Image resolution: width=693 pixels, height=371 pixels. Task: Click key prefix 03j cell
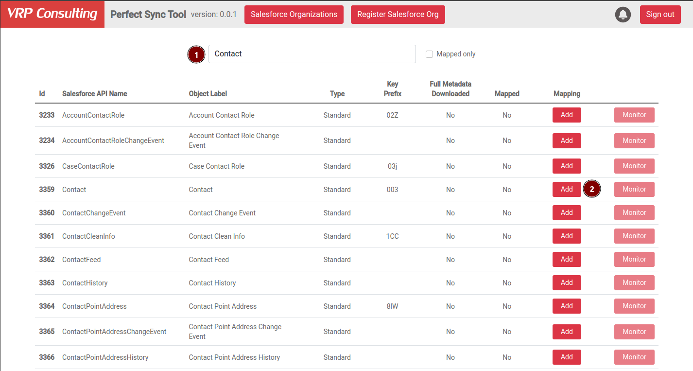(x=393, y=166)
